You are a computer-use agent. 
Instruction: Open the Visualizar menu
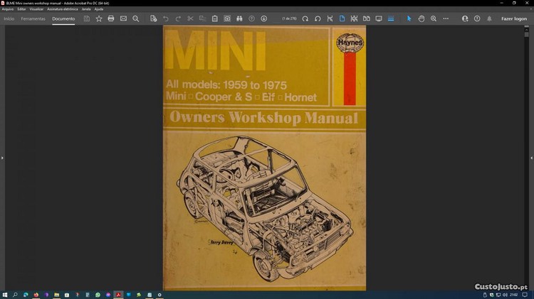point(36,9)
